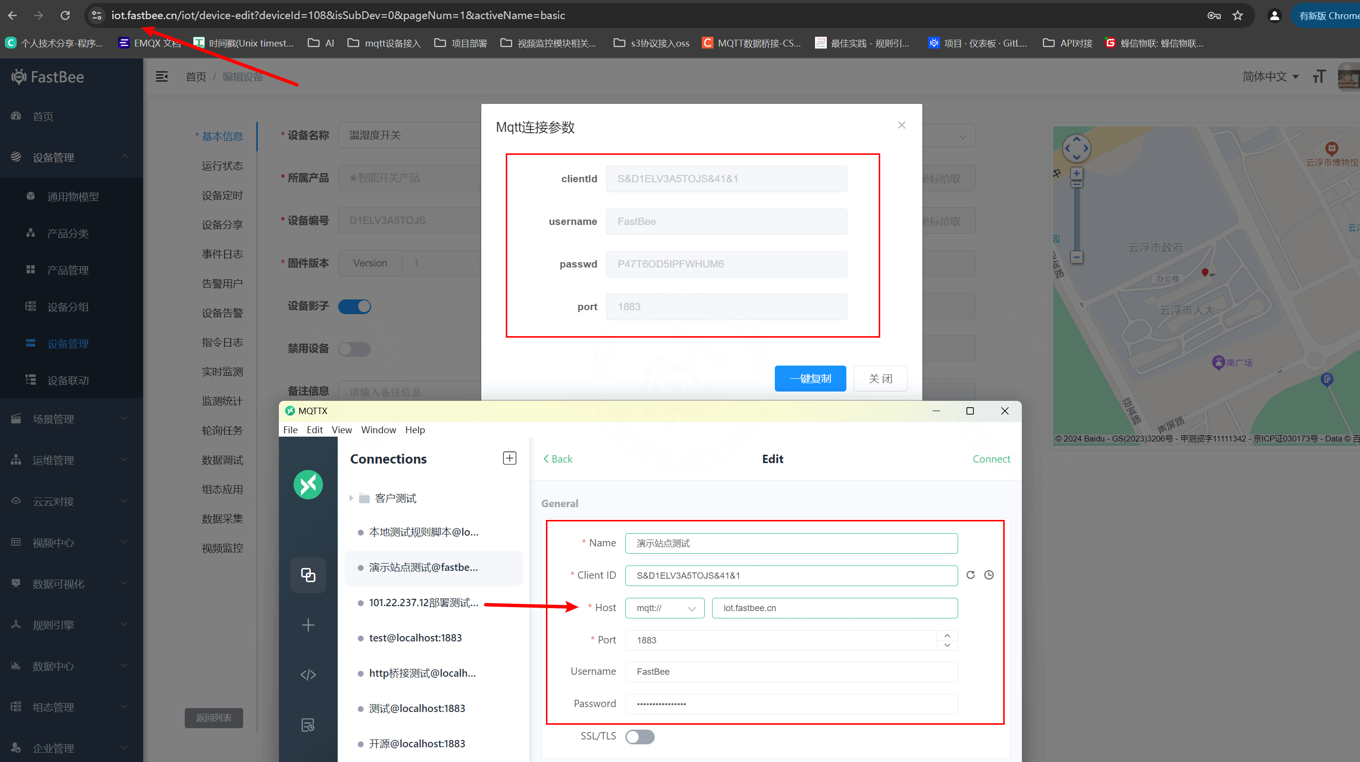Click the Back link in MQTTX
The image size is (1360, 762).
coord(558,459)
